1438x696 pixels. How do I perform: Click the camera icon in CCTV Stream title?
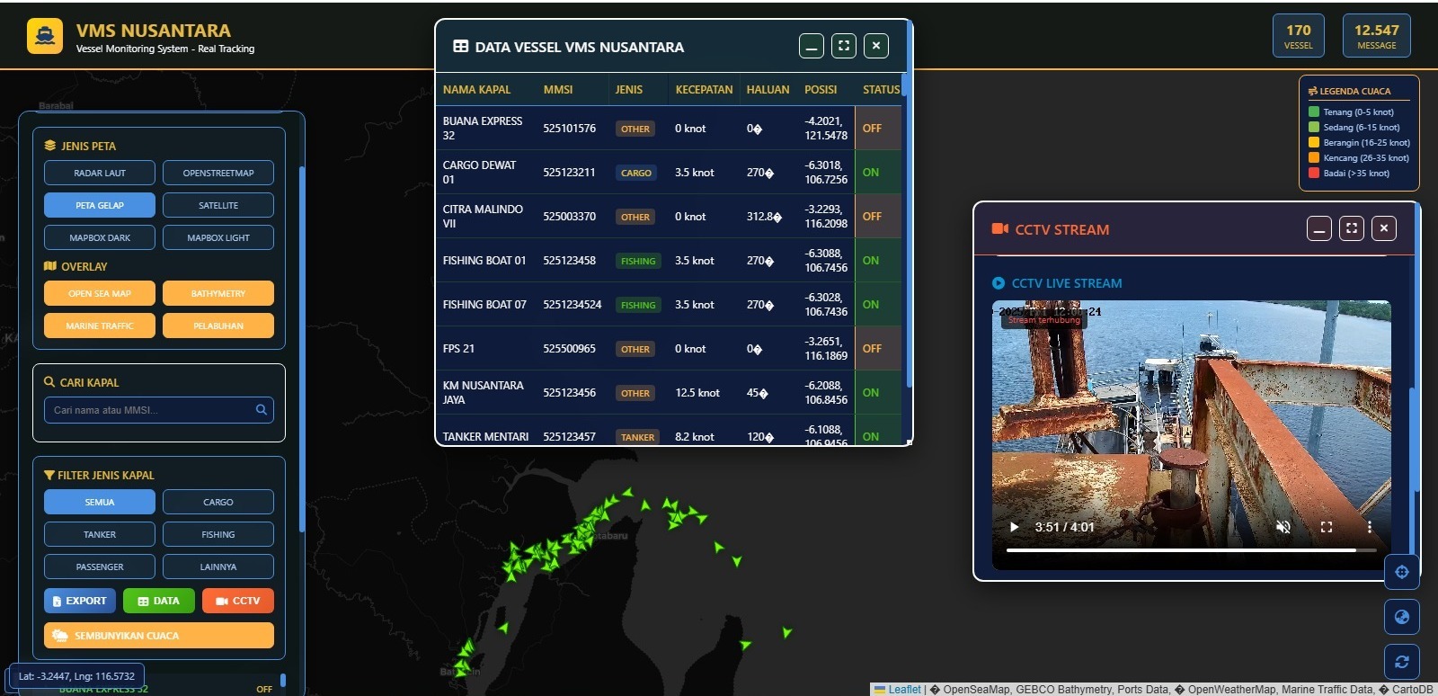point(999,228)
